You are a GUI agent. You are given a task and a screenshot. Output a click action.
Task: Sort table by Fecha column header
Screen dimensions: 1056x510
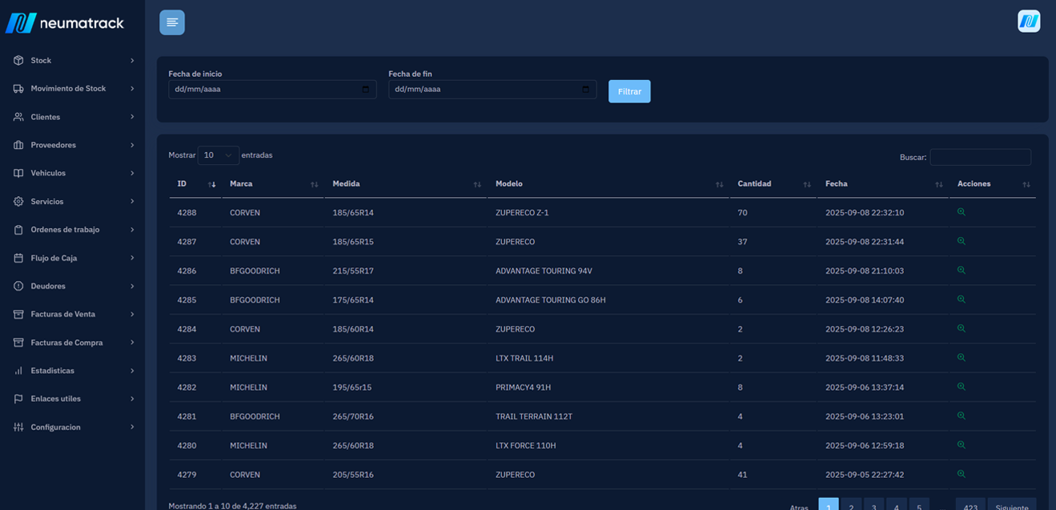pos(883,184)
